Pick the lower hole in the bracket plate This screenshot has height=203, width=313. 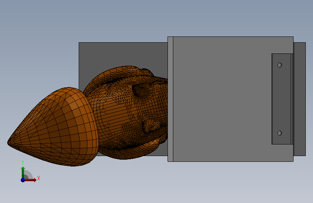280,133
